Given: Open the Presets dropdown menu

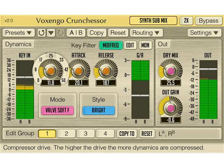Looking at the screenshot, I should (x=19, y=33).
